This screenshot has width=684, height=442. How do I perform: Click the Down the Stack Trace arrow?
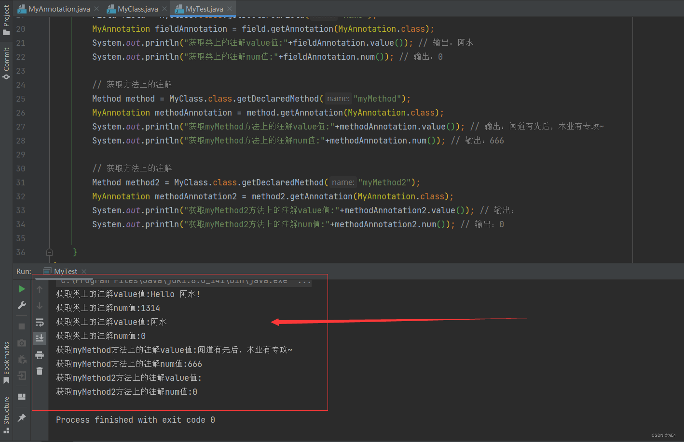click(x=40, y=306)
